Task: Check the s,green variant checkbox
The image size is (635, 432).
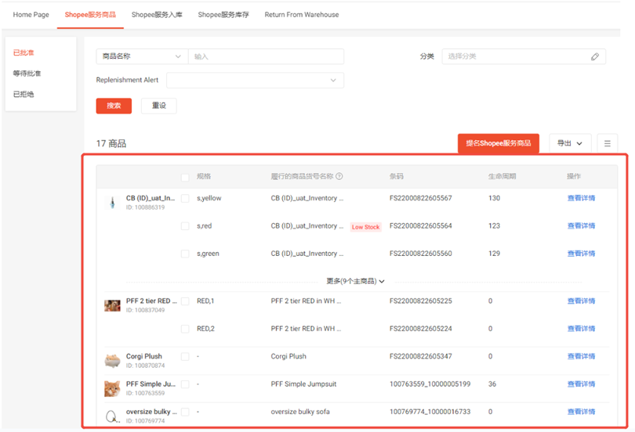Action: 185,254
